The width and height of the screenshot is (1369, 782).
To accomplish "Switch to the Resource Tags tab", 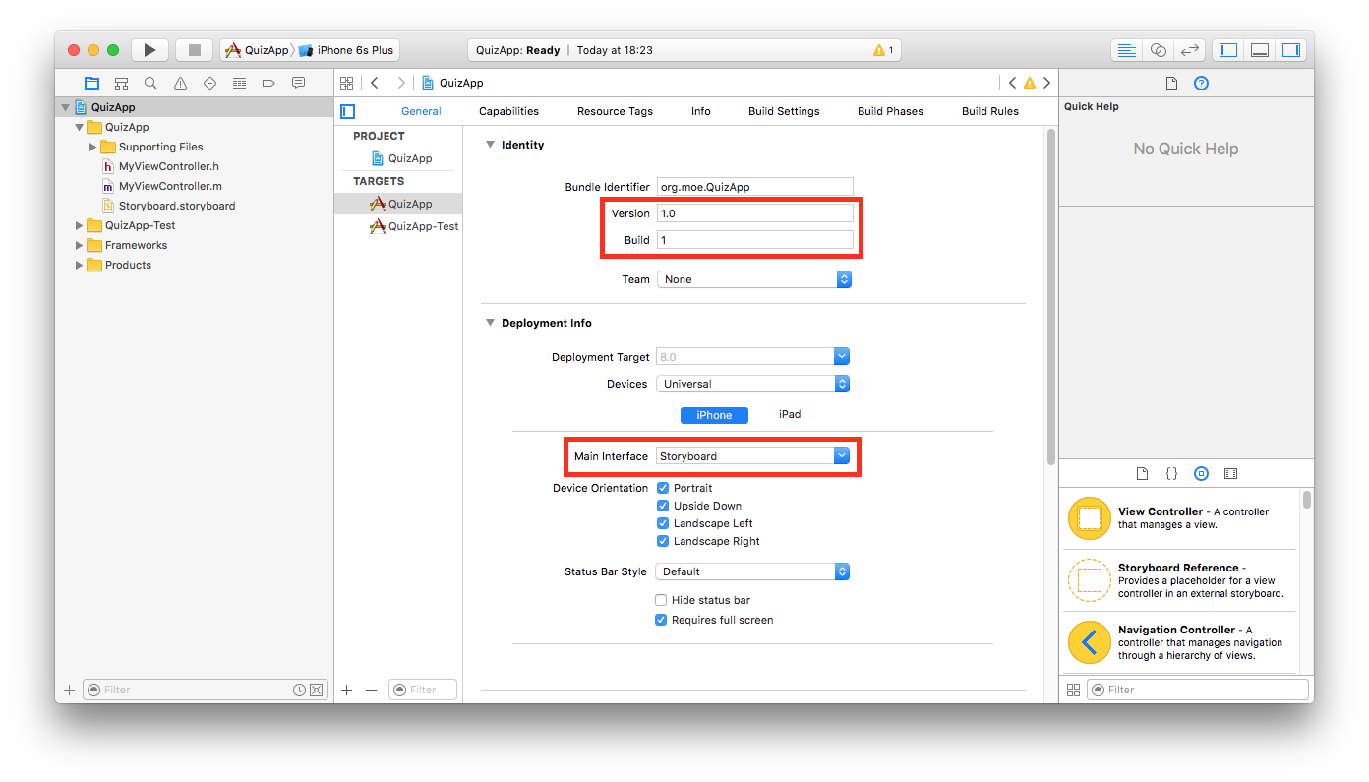I will click(x=615, y=111).
